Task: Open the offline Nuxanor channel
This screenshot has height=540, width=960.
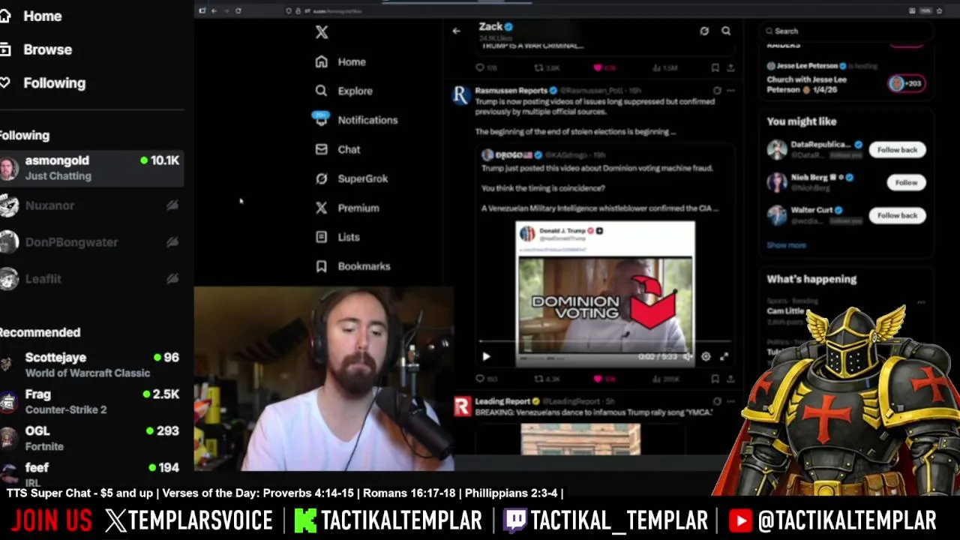Action: [90, 205]
